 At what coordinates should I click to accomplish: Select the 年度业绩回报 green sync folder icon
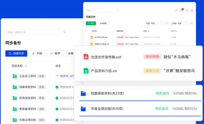pos(15,120)
